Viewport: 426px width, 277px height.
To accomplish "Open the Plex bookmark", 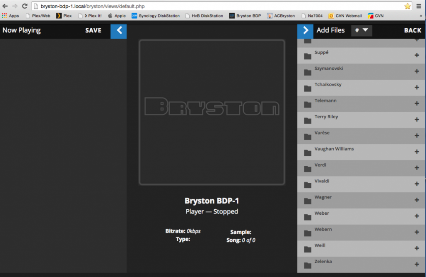I will point(64,16).
